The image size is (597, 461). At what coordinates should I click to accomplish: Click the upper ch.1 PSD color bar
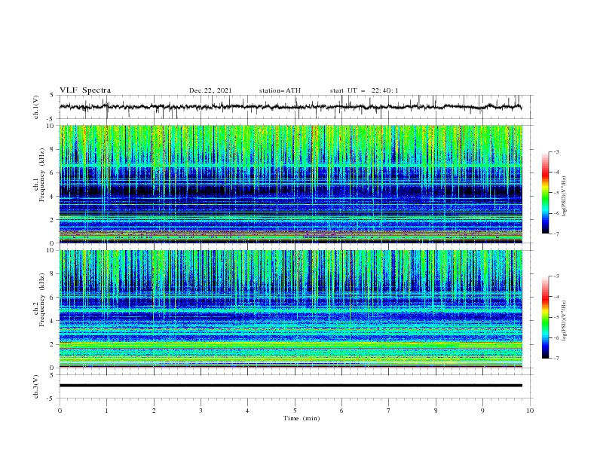[x=545, y=193]
